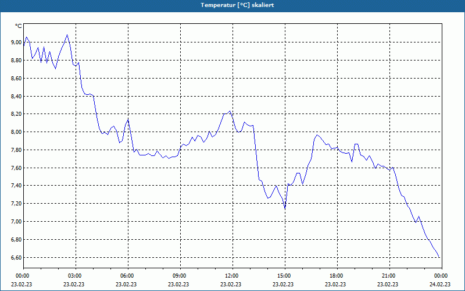Click the 23.02.23 date under 18:00
465x291 pixels.
[x=335, y=284]
